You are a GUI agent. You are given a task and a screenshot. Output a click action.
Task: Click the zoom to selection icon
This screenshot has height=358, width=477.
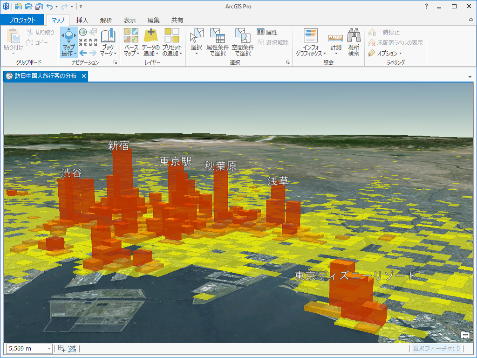tap(93, 32)
